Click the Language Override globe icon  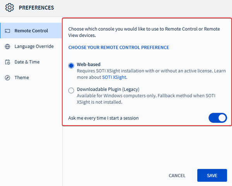[7, 46]
